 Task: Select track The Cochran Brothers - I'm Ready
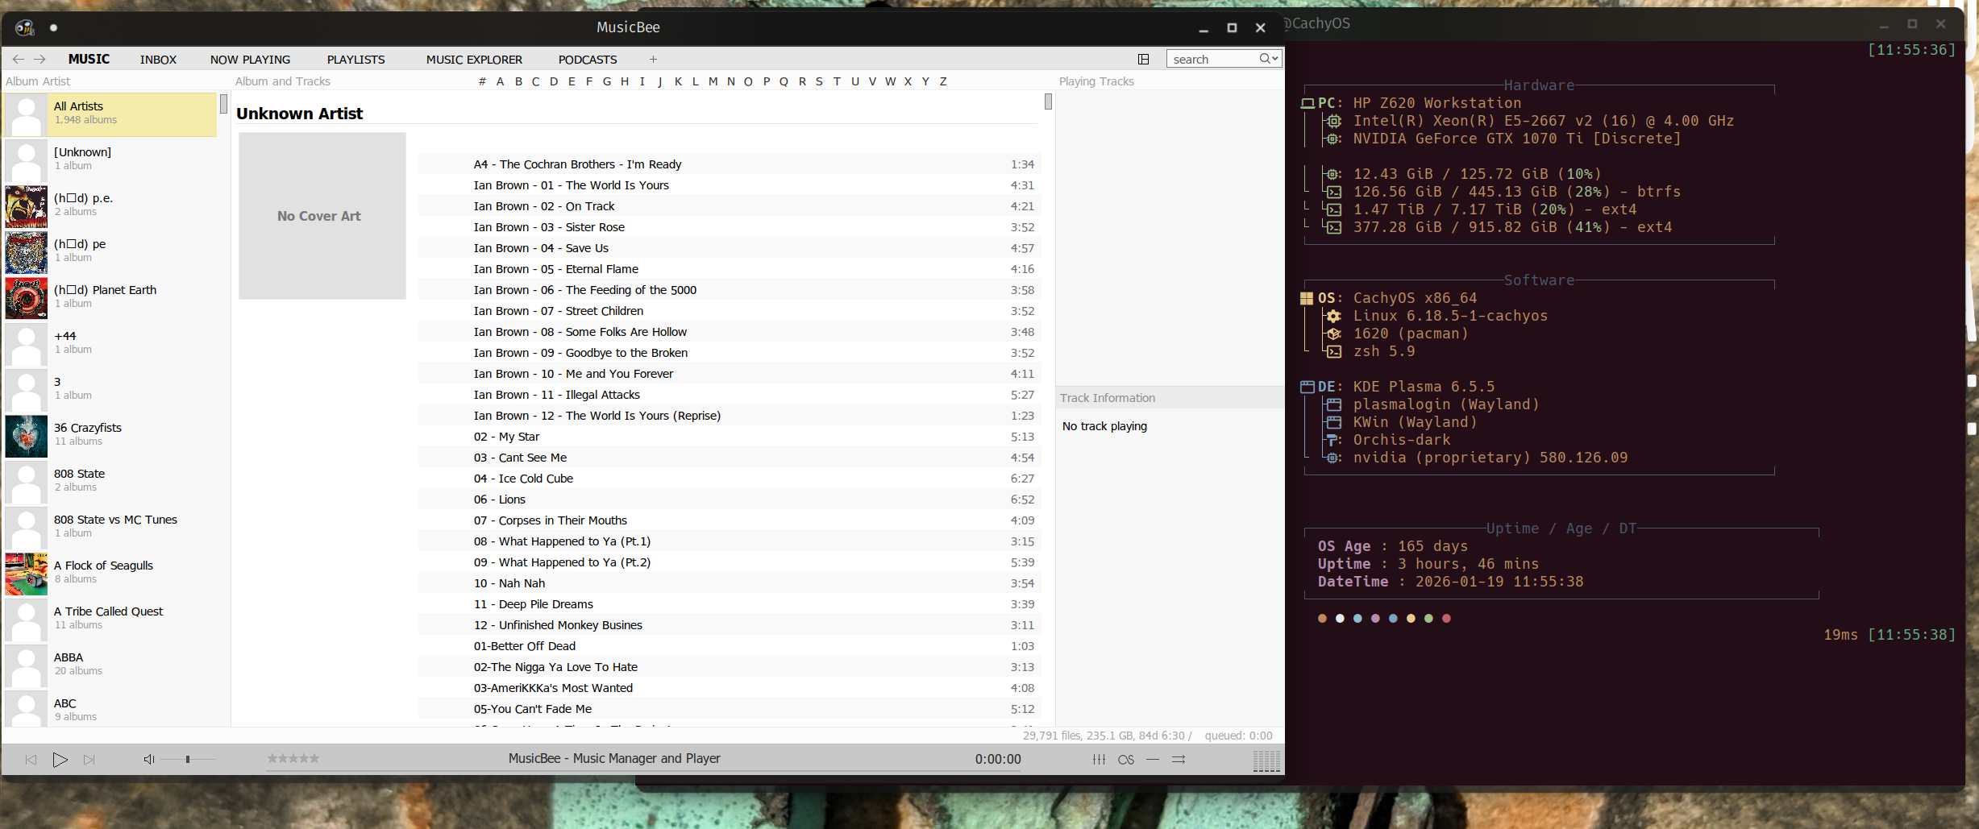[x=730, y=164]
